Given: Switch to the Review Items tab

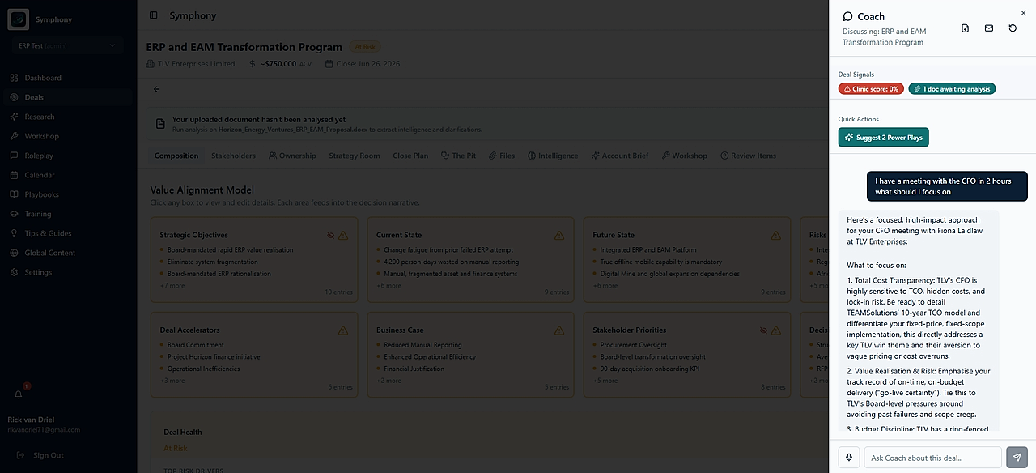Looking at the screenshot, I should 748,156.
